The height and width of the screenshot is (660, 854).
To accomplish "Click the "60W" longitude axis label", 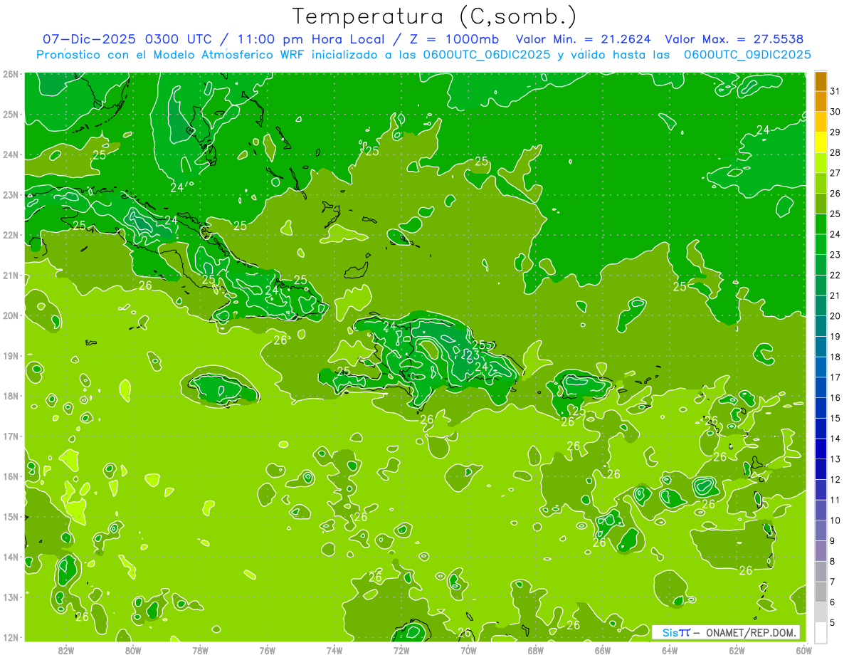I will tap(803, 650).
